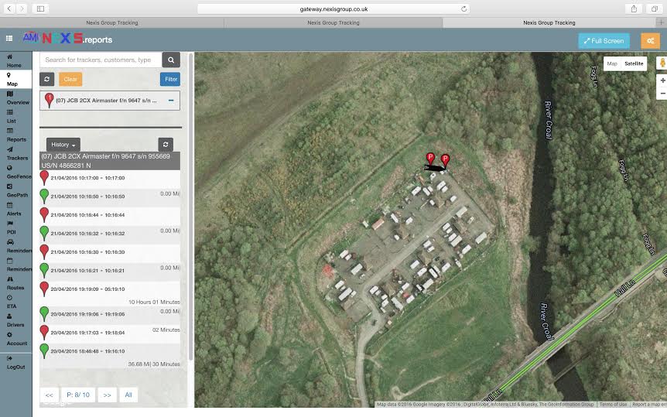Click the tracker search input field

click(x=101, y=60)
